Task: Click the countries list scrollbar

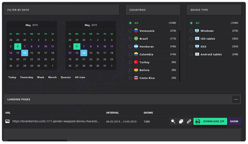Action: pos(180,53)
